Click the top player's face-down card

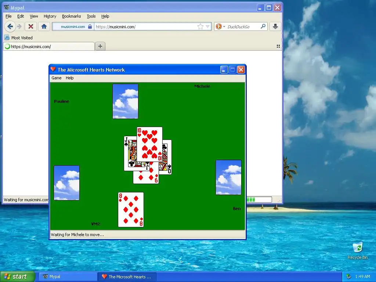click(x=126, y=101)
